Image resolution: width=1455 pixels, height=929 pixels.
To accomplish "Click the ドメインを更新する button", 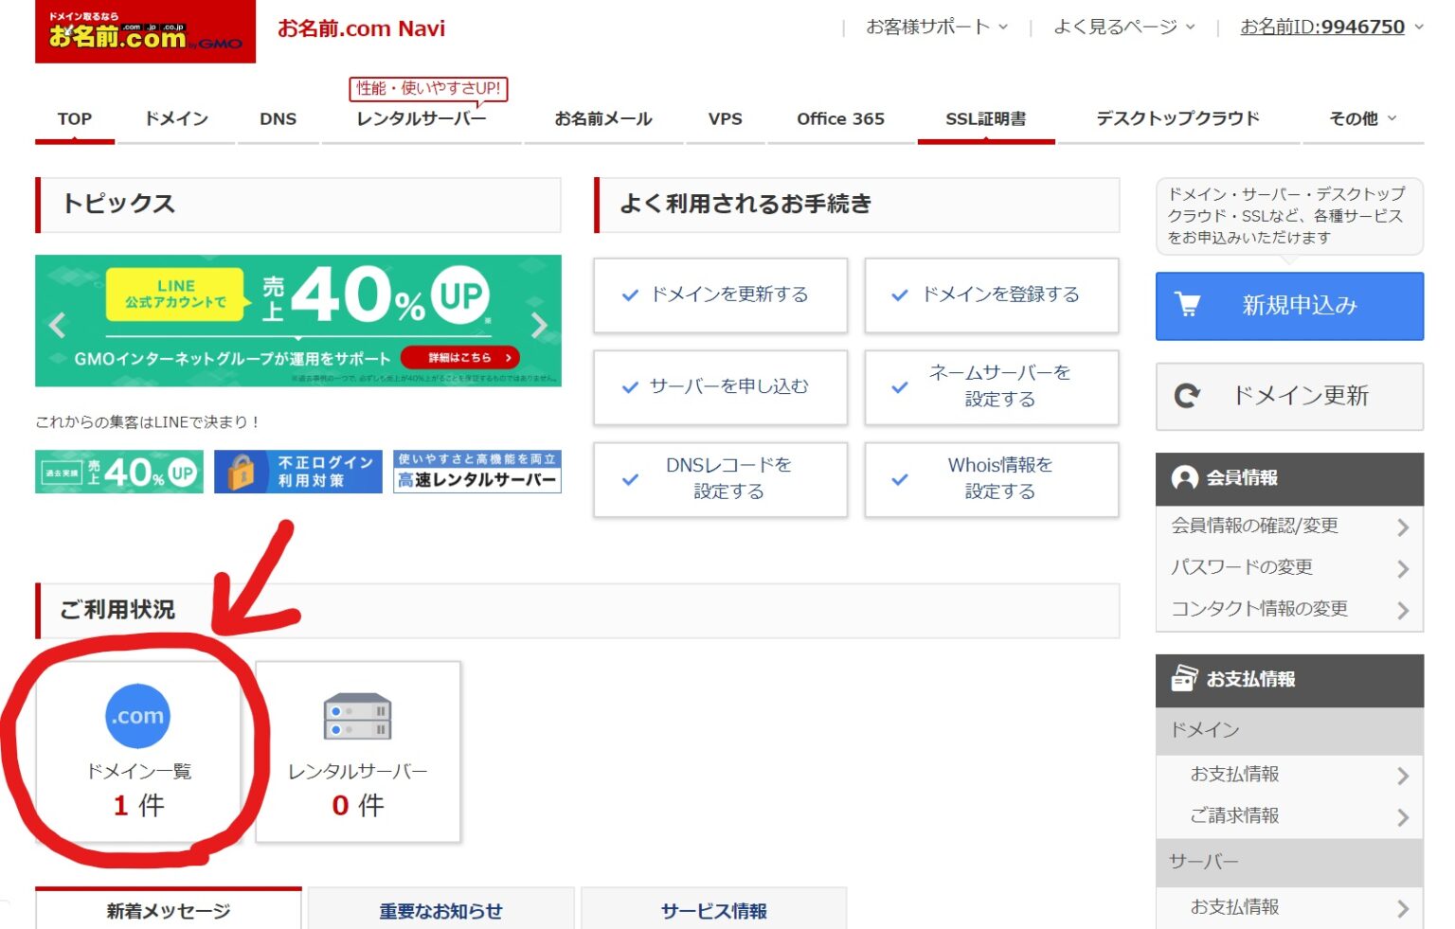I will pyautogui.click(x=720, y=295).
